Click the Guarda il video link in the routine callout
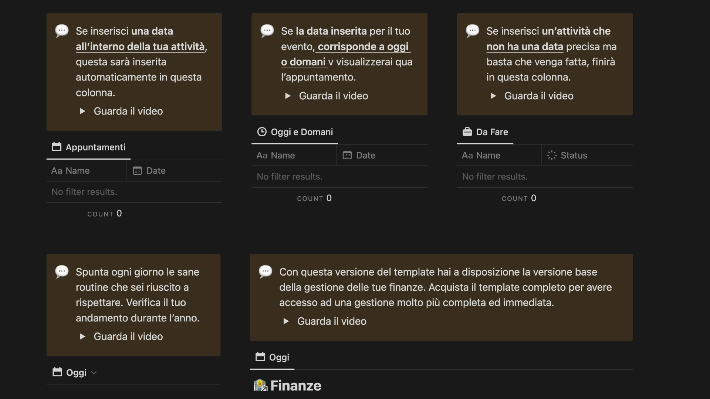 tap(128, 337)
